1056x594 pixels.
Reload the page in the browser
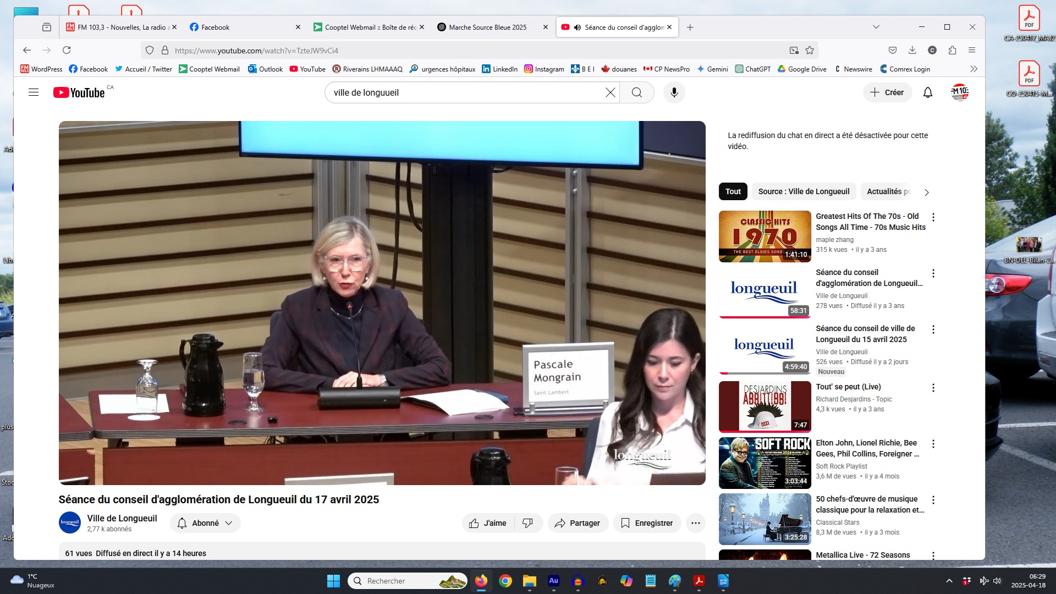tap(67, 50)
